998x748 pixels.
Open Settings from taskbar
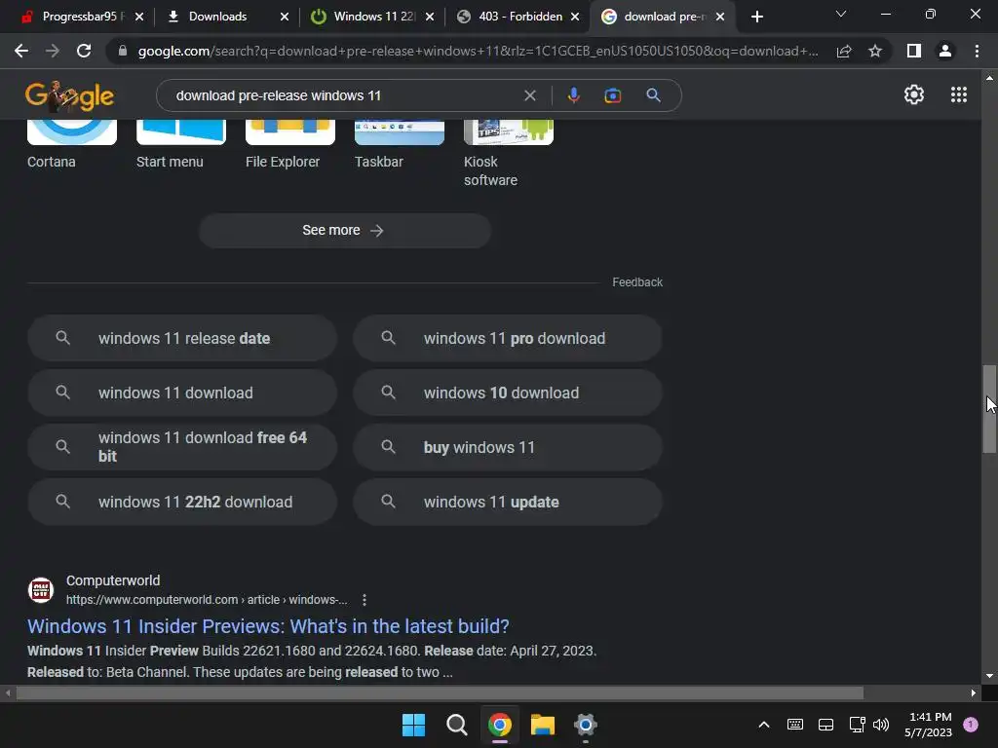585,725
